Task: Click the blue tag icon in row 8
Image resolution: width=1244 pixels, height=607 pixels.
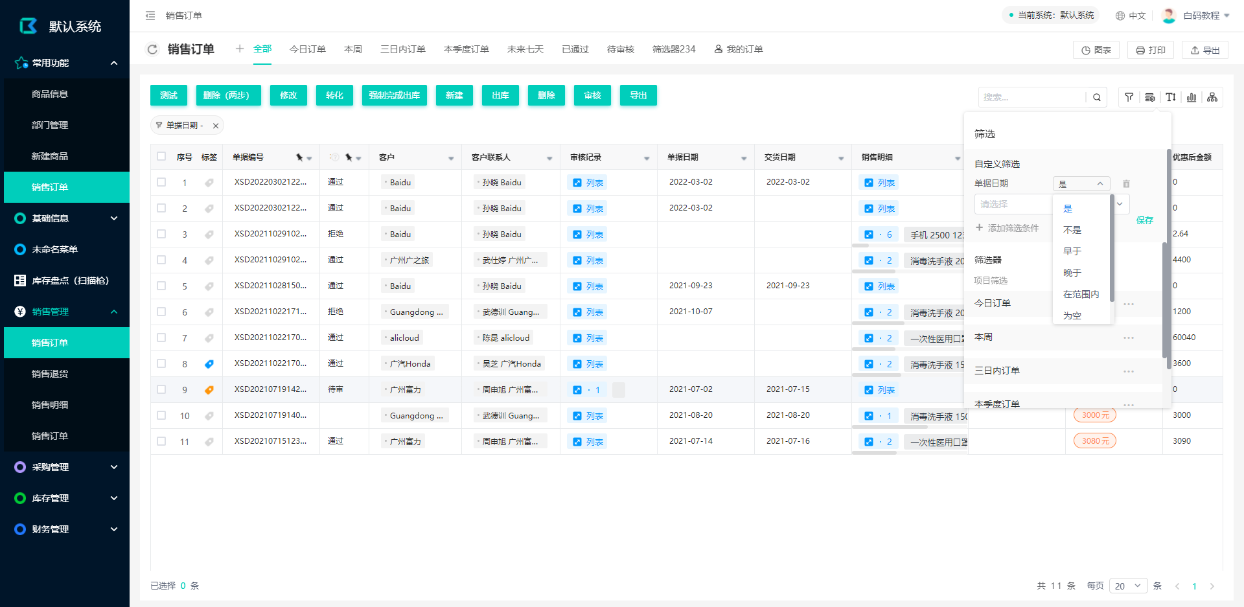Action: [x=209, y=364]
